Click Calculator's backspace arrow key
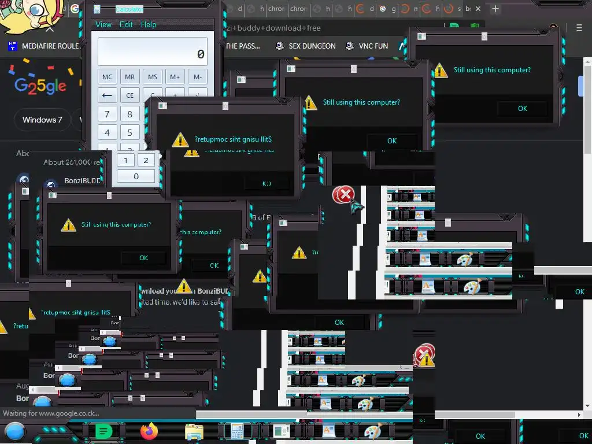The height and width of the screenshot is (444, 592). point(107,95)
